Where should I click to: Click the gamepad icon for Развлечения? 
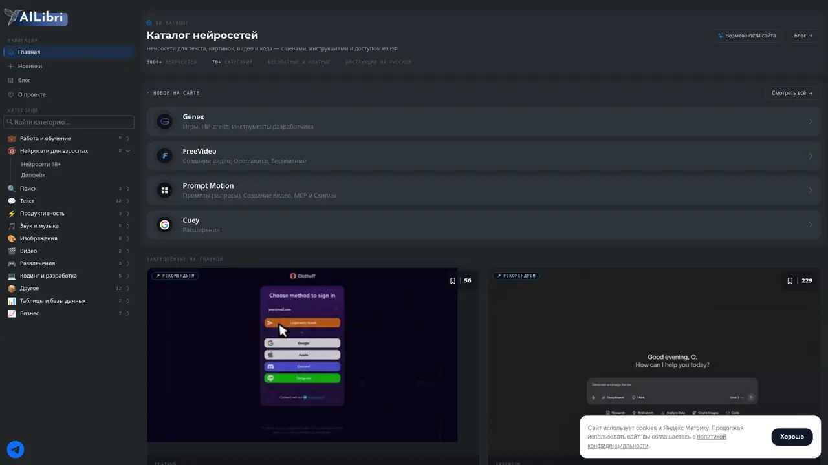[12, 263]
